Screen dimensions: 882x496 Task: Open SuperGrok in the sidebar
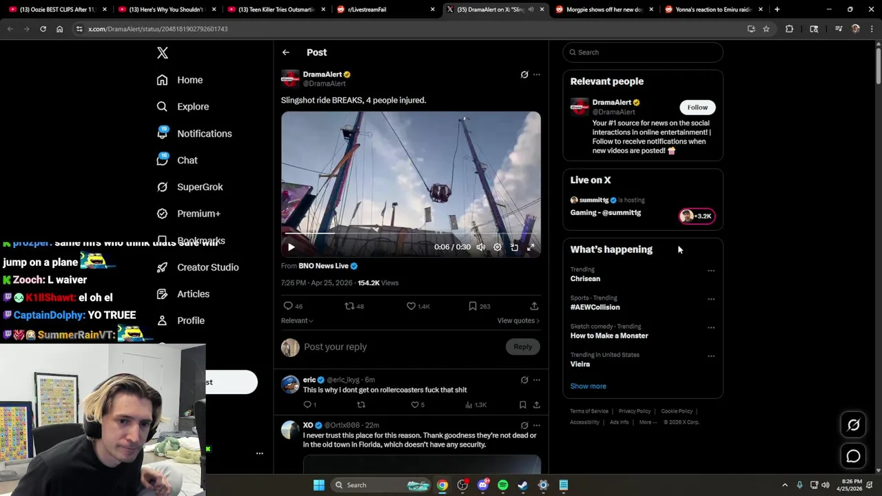(x=189, y=187)
